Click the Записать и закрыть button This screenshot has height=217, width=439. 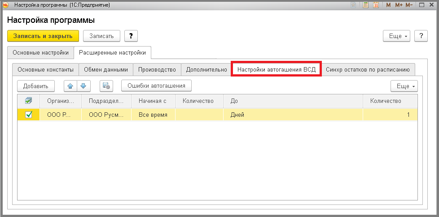[x=43, y=36]
